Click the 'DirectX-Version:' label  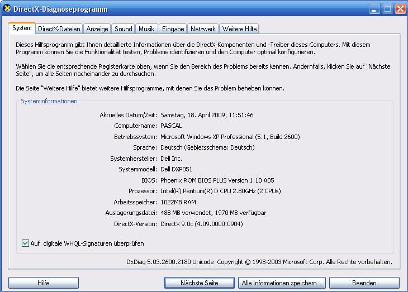[135, 224]
